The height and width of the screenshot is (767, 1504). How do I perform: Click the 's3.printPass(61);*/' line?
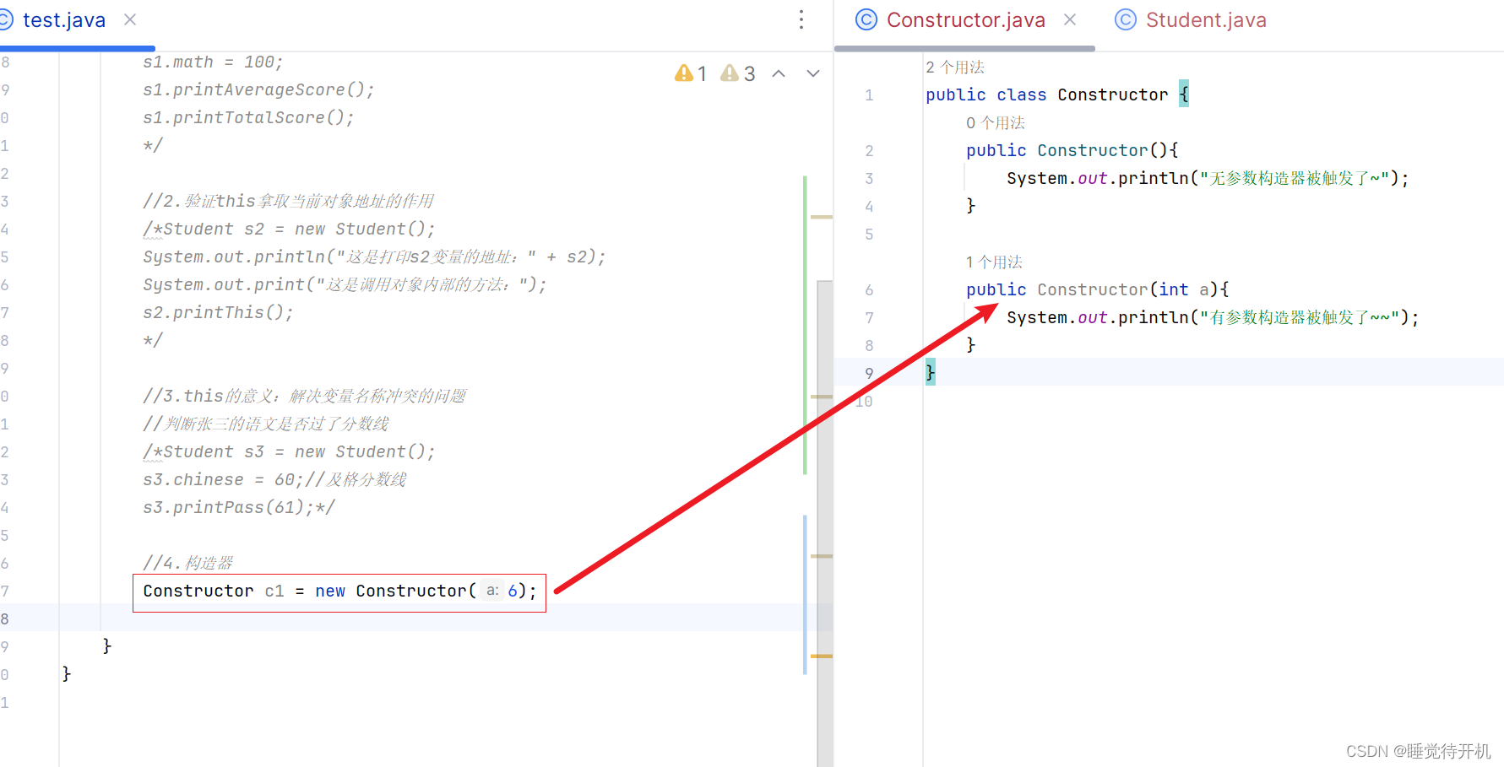click(x=239, y=507)
